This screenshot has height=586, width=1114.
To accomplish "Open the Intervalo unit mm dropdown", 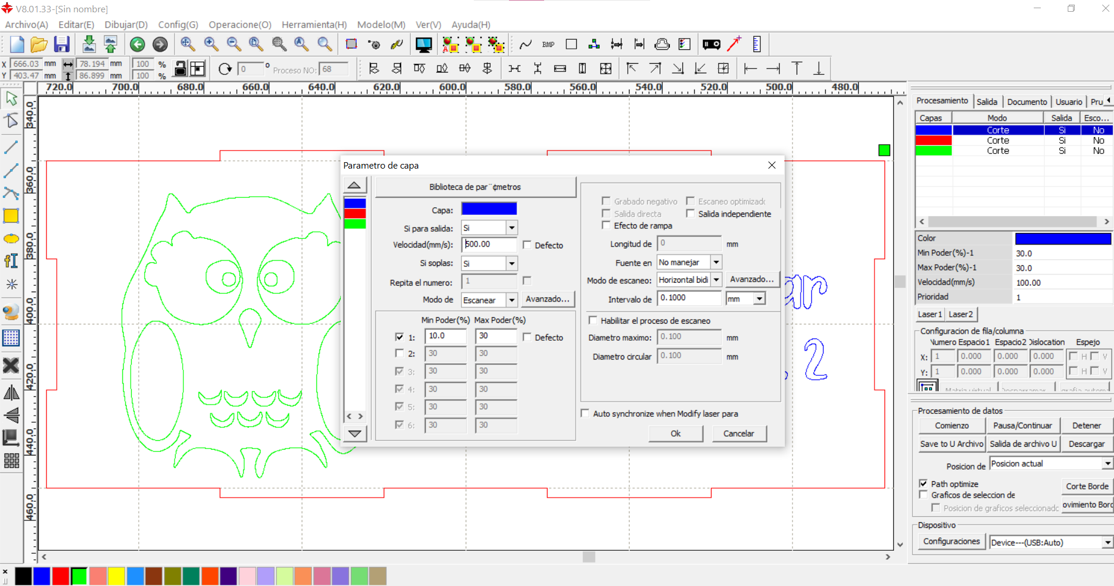I will coord(760,299).
